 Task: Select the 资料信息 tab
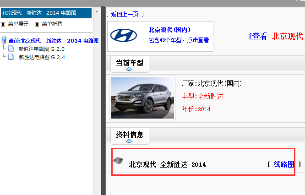tap(130, 135)
